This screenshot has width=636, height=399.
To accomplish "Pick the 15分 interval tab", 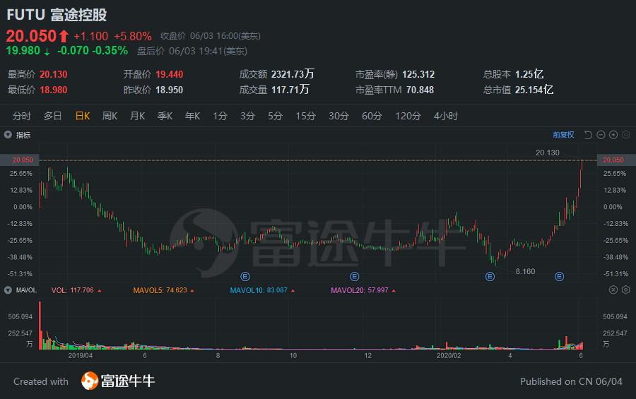I will tap(305, 116).
